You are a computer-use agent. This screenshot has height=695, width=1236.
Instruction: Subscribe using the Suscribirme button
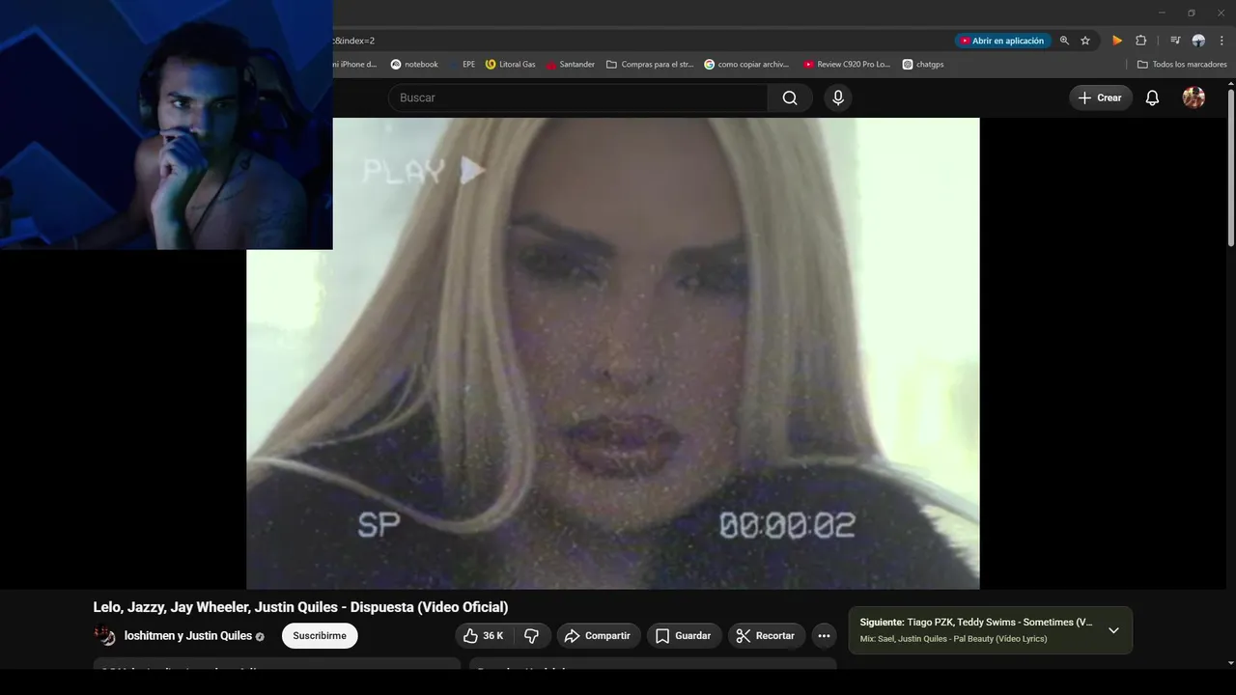tap(320, 635)
